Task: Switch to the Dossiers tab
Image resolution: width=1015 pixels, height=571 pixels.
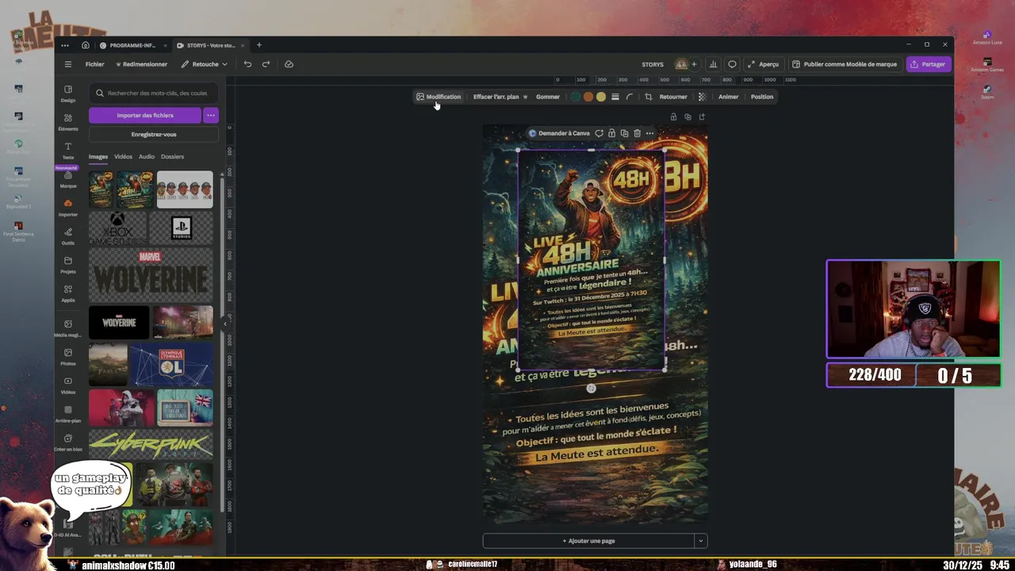Action: point(172,156)
